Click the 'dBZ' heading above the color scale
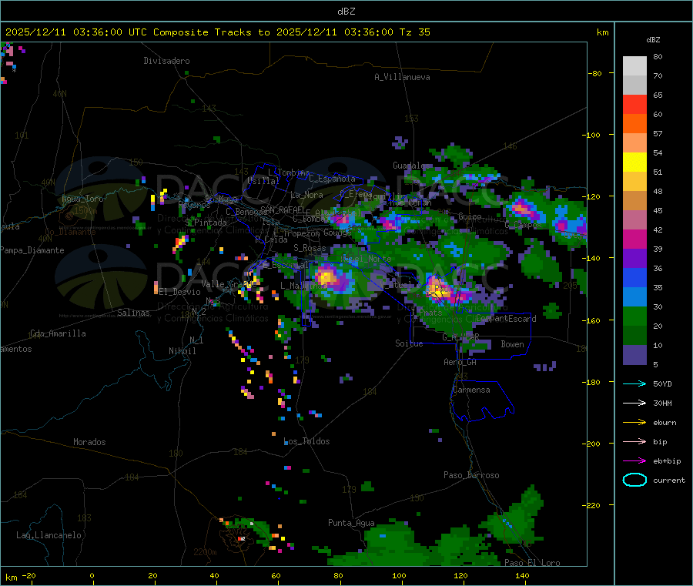The height and width of the screenshot is (586, 693). (x=653, y=40)
